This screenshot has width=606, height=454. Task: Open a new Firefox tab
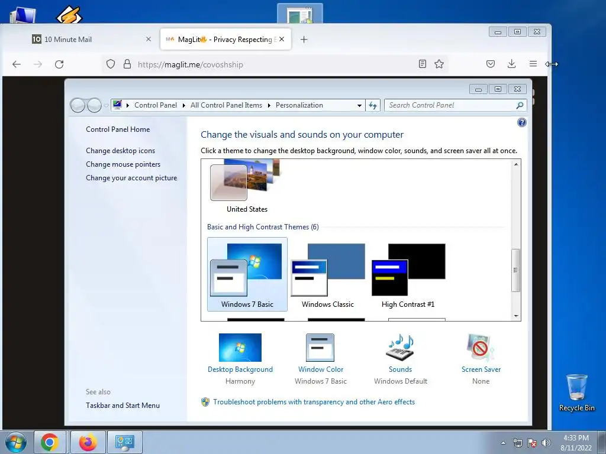click(304, 40)
